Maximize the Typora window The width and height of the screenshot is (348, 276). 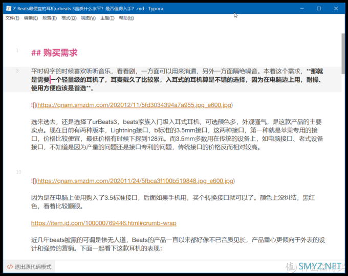pos(319,8)
